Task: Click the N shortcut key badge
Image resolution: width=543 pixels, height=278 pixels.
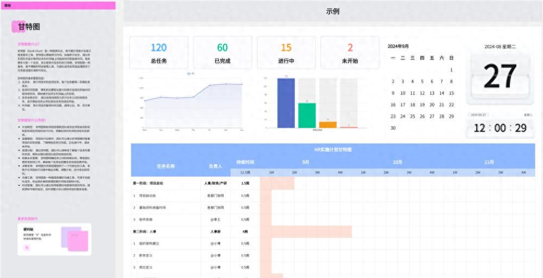Action: point(27,248)
